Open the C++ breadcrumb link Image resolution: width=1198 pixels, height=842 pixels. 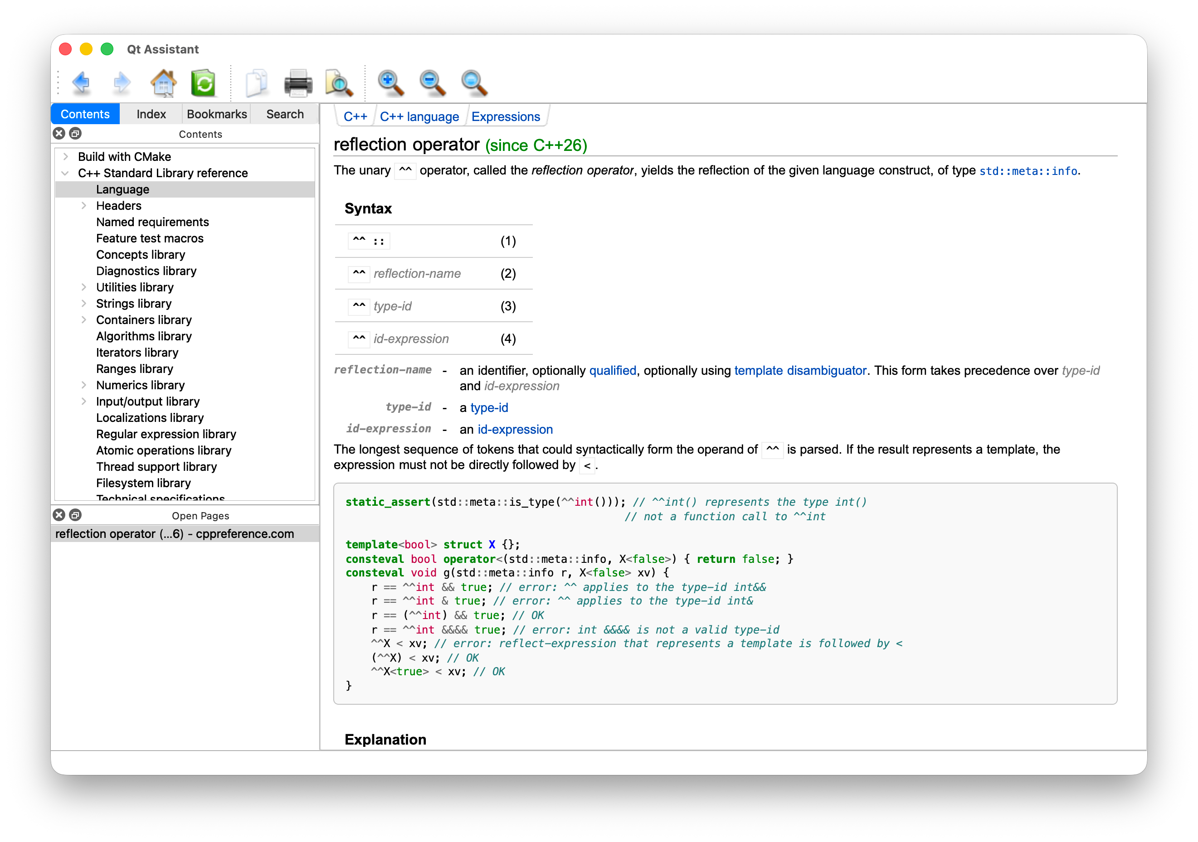click(x=355, y=116)
